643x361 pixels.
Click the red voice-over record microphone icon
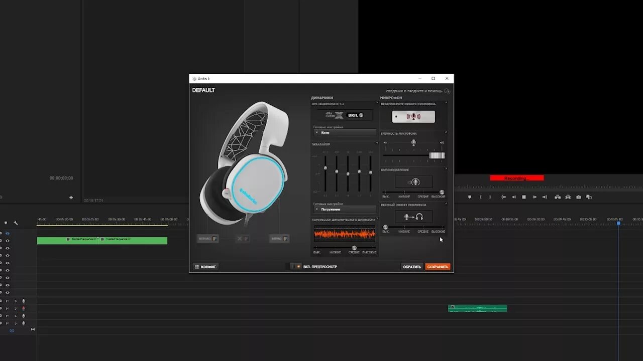click(x=23, y=308)
